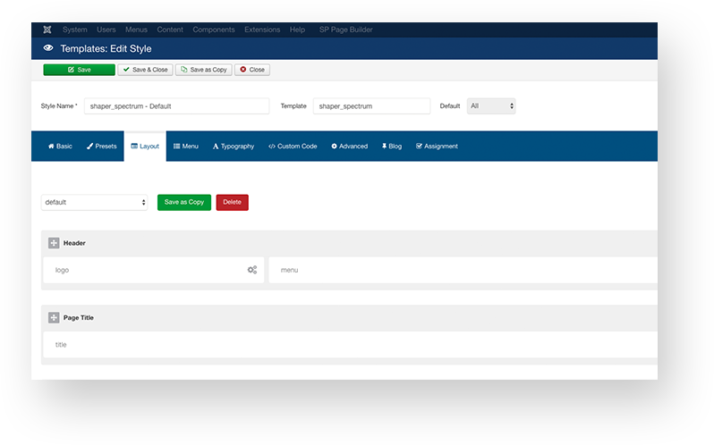Switch to the Presets tab

(101, 147)
